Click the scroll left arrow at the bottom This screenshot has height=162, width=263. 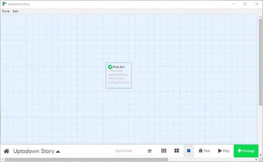pos(2,160)
